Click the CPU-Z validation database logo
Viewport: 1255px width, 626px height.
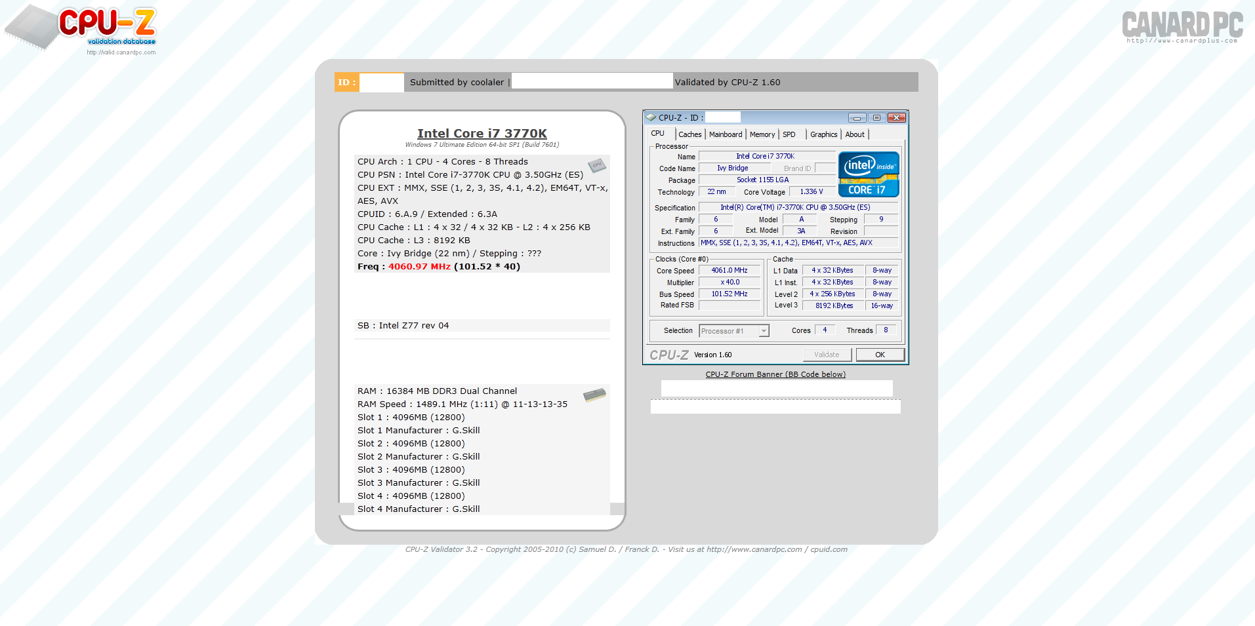click(80, 27)
